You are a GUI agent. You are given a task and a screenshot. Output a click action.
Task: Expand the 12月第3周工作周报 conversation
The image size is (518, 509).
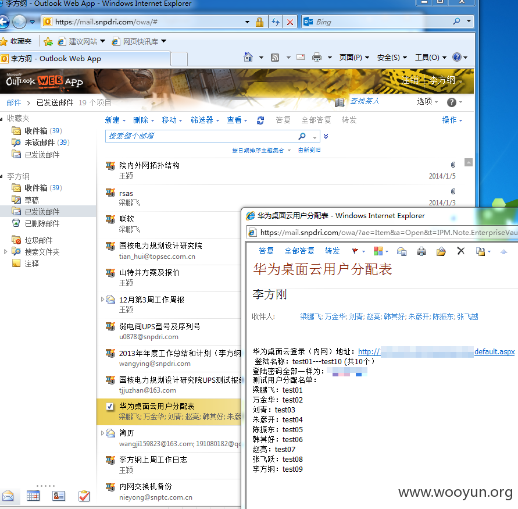point(102,300)
